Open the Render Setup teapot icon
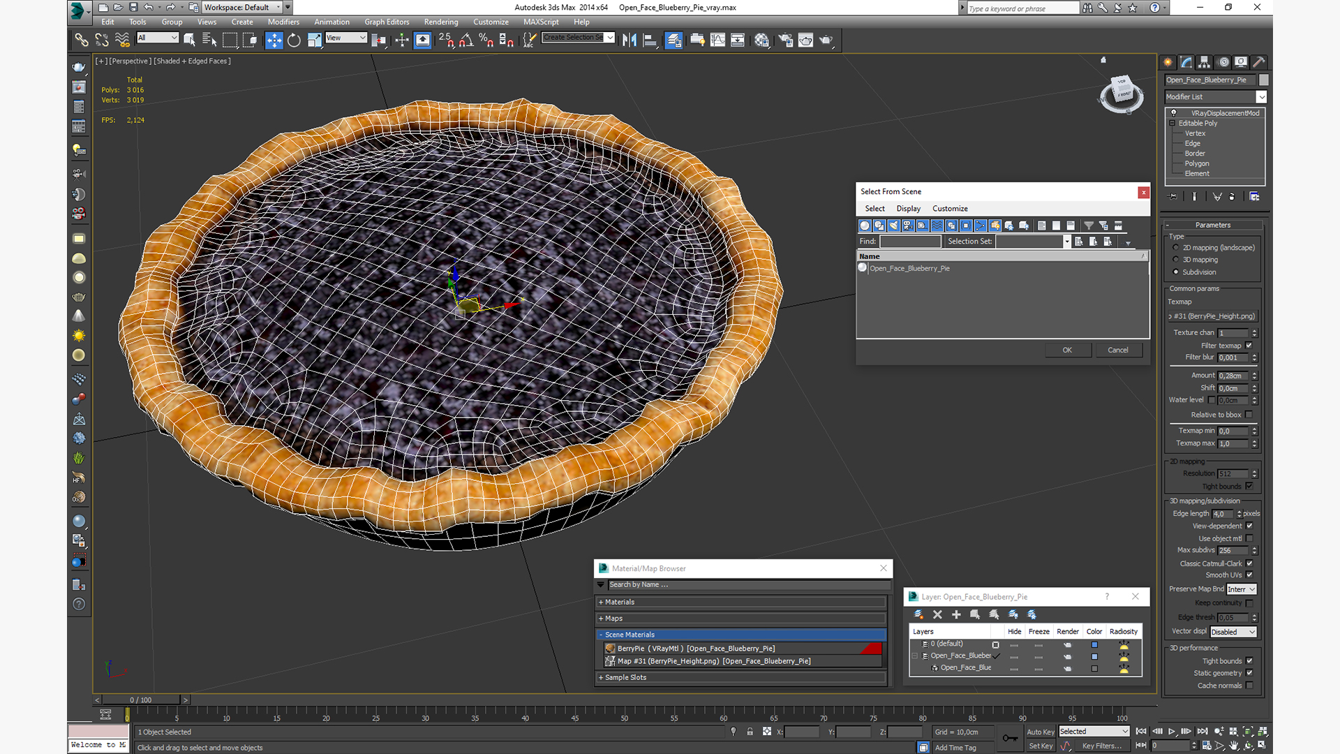The image size is (1340, 754). [x=786, y=40]
